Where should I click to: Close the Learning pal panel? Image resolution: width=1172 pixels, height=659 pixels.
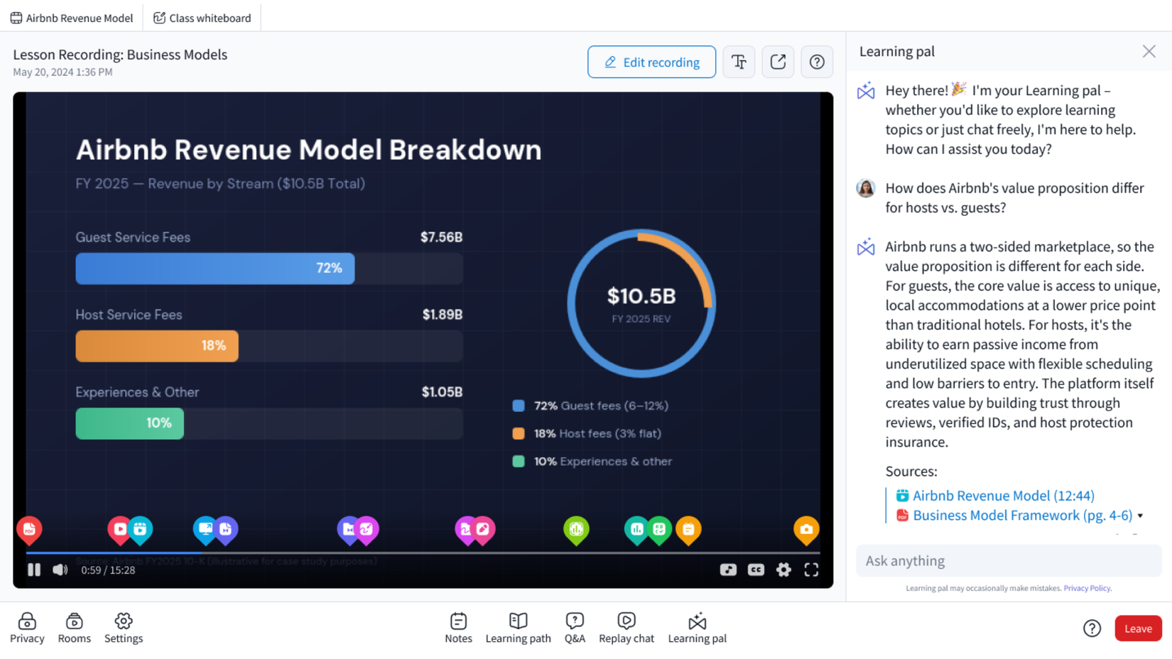(1149, 51)
